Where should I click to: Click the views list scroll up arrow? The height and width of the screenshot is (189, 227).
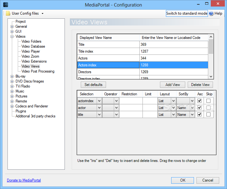coord(211,37)
